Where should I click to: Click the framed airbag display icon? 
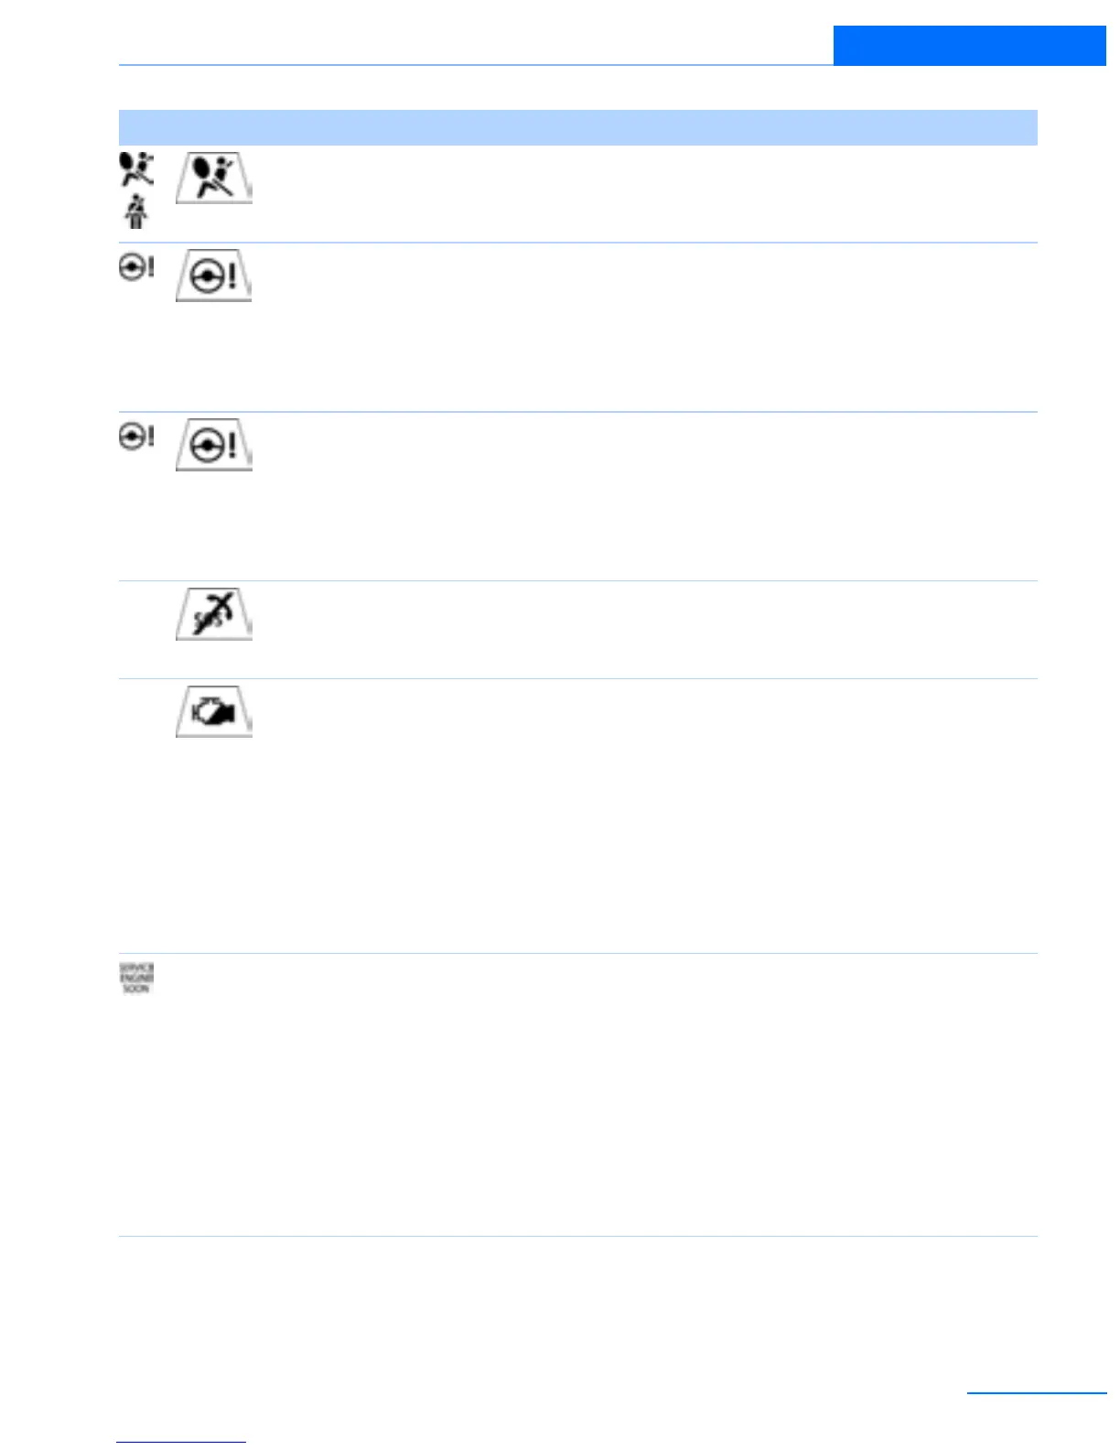[x=214, y=177]
